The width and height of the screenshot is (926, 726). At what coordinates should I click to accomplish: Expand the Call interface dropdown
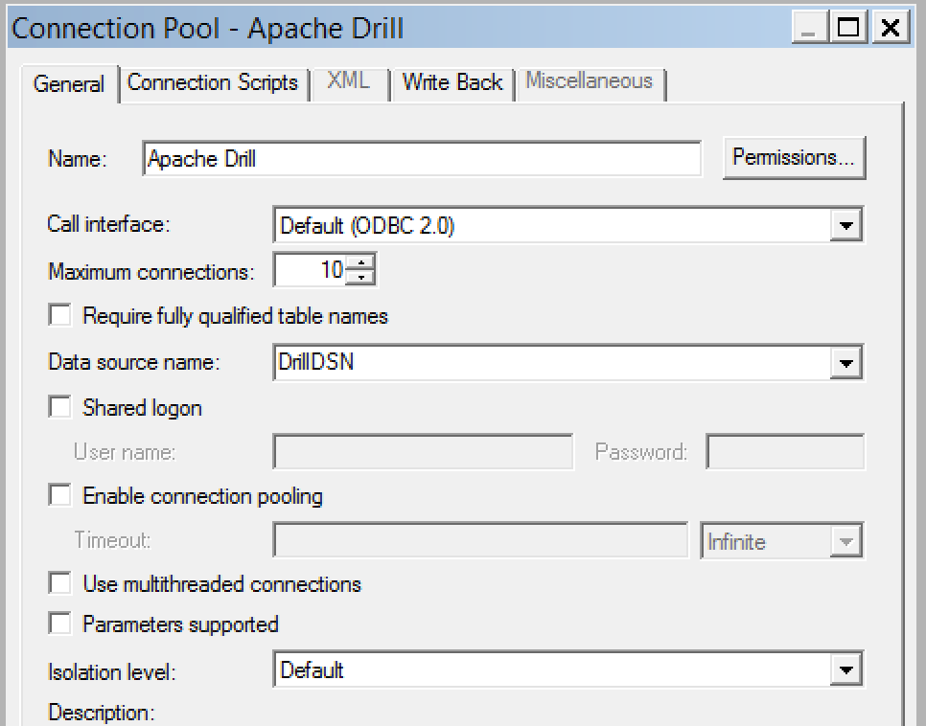point(845,227)
